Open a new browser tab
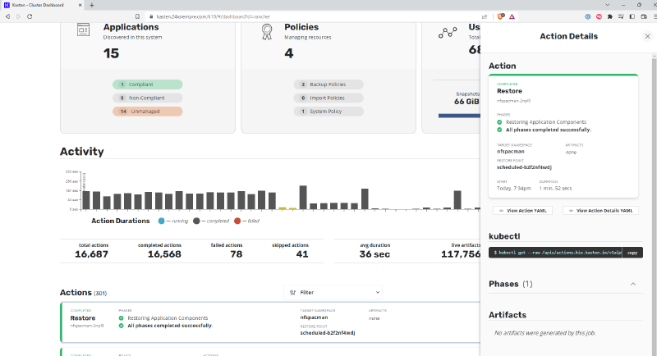This screenshot has height=356, width=657. pyautogui.click(x=92, y=5)
